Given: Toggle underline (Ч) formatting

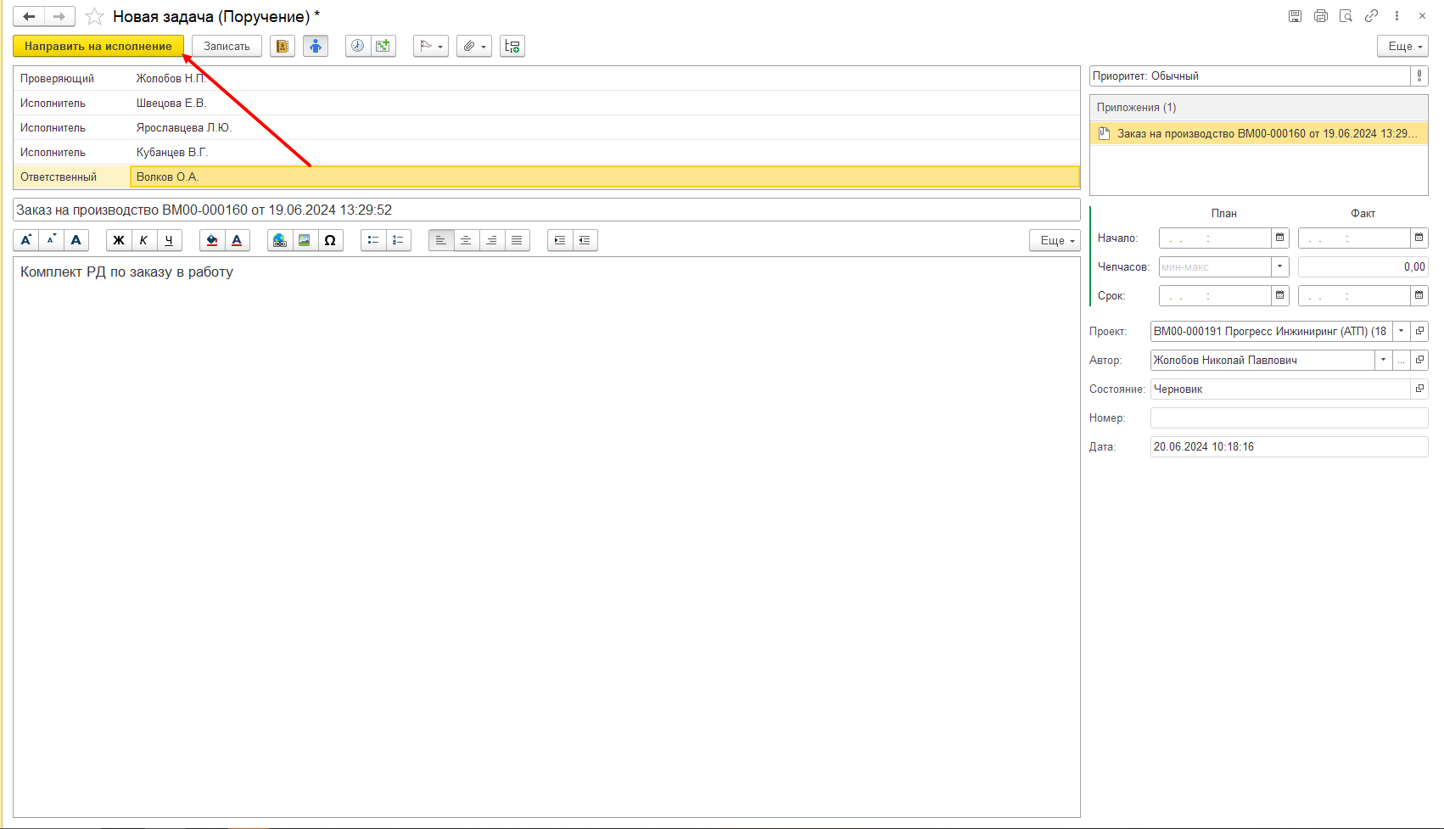Looking at the screenshot, I should point(169,240).
